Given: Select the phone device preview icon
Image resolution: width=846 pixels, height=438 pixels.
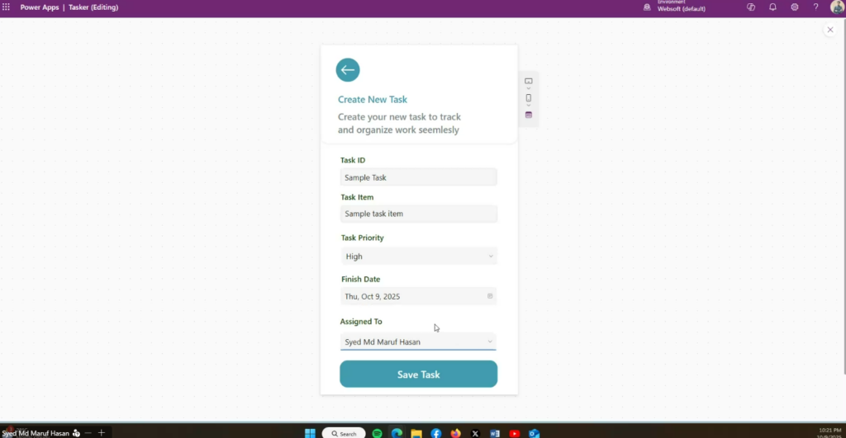Looking at the screenshot, I should click(x=528, y=98).
